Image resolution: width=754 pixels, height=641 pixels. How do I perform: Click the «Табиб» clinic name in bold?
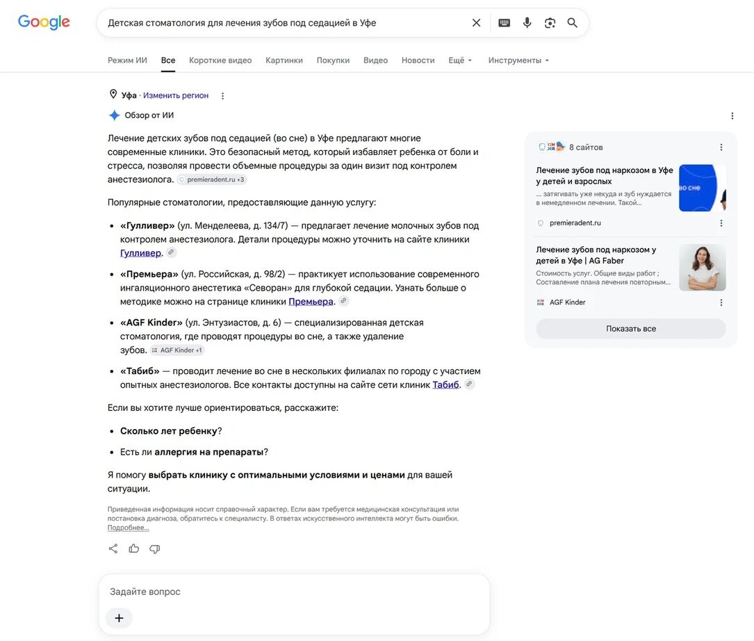(x=140, y=371)
